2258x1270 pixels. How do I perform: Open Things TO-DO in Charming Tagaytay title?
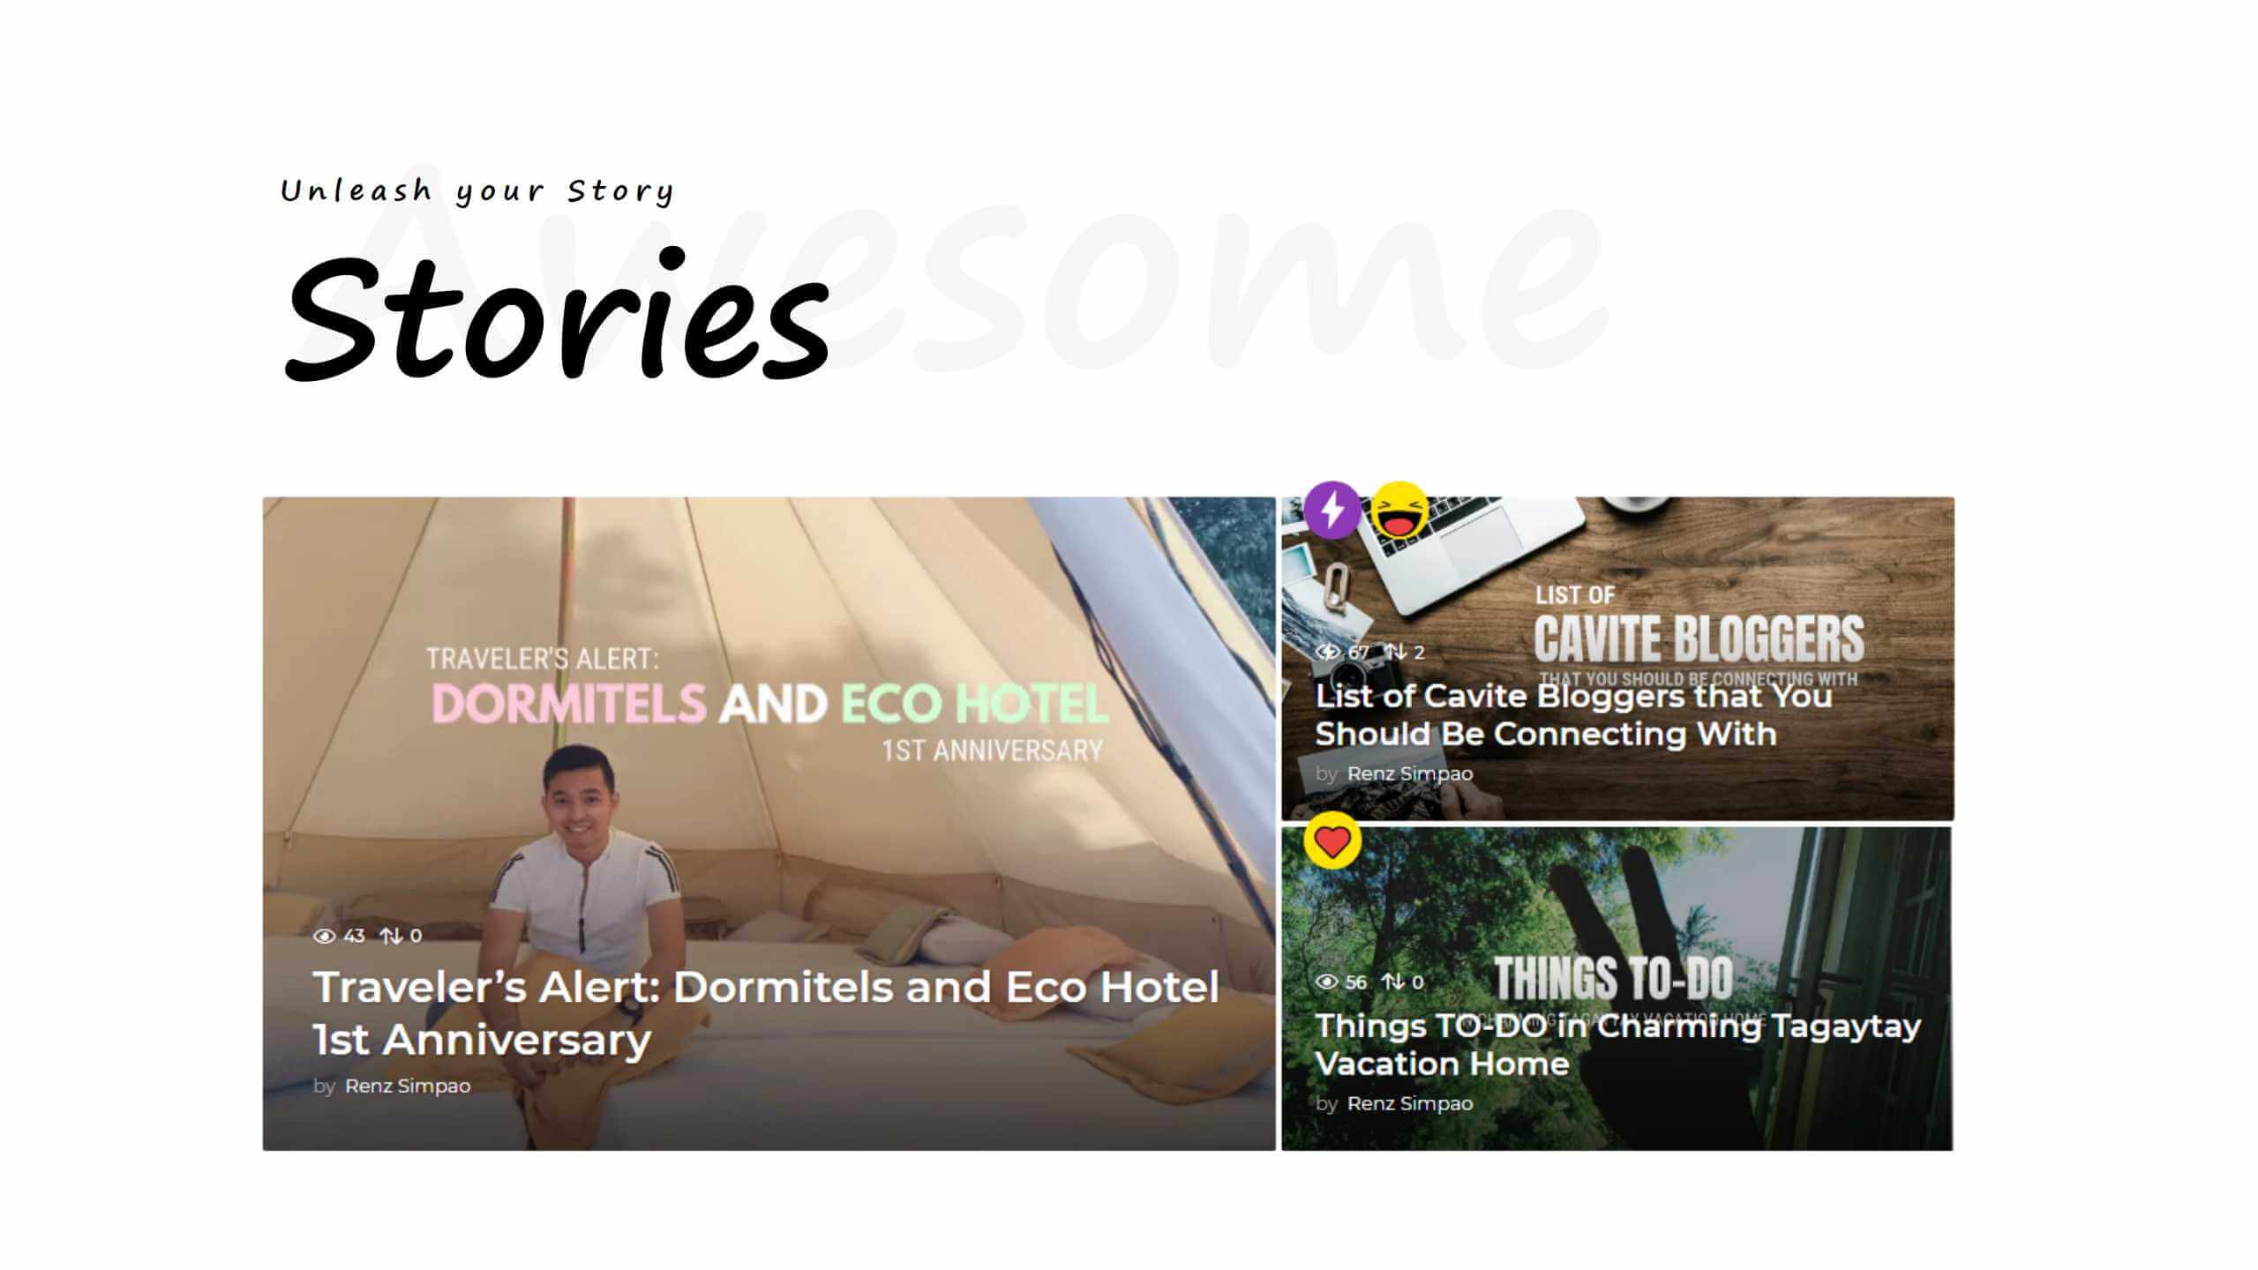[x=1618, y=1044]
